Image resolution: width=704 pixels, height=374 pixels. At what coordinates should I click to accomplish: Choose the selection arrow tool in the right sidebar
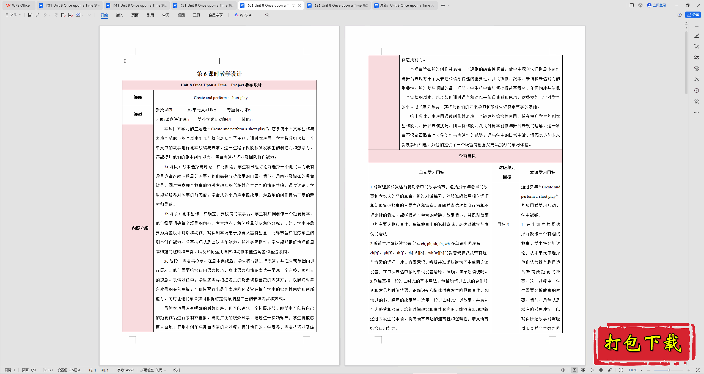tap(697, 46)
